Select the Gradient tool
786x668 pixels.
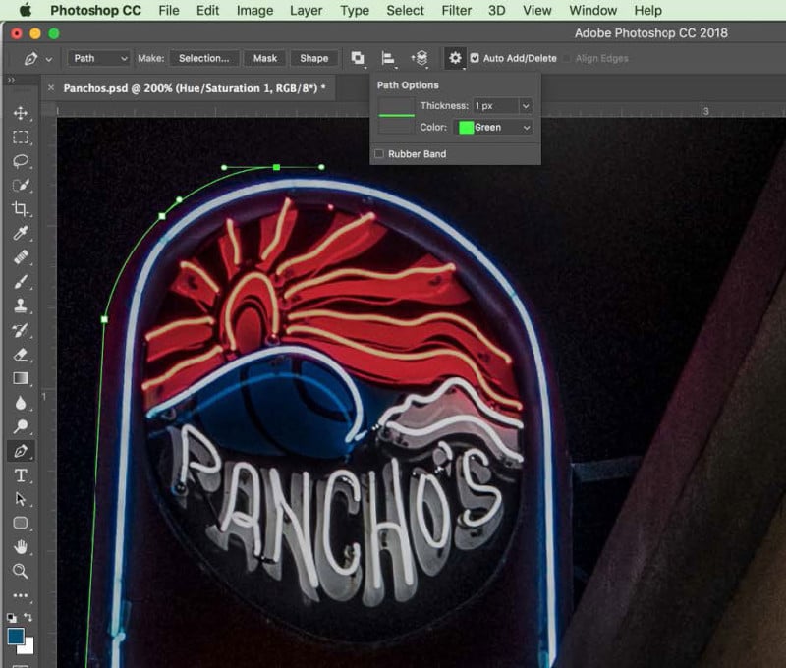pos(21,378)
